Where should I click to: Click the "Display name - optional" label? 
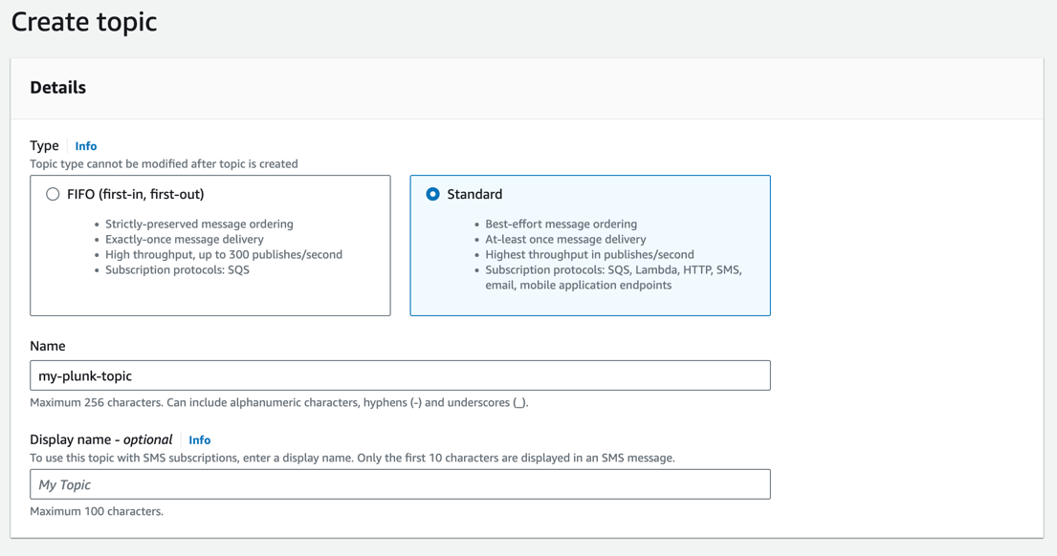[x=101, y=439]
